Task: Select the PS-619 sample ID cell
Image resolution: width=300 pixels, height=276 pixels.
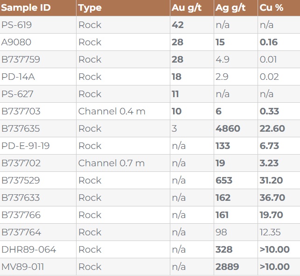Action: pos(17,25)
